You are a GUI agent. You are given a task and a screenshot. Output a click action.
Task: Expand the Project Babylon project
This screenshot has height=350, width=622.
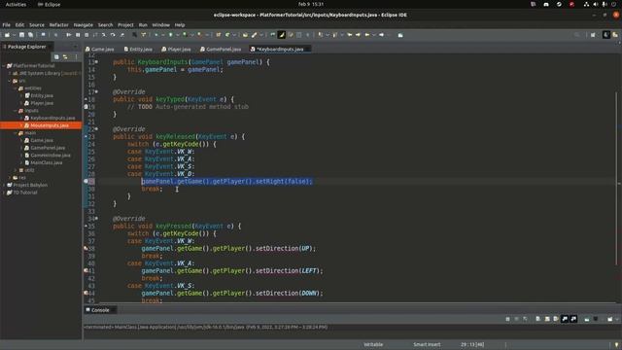click(4, 186)
